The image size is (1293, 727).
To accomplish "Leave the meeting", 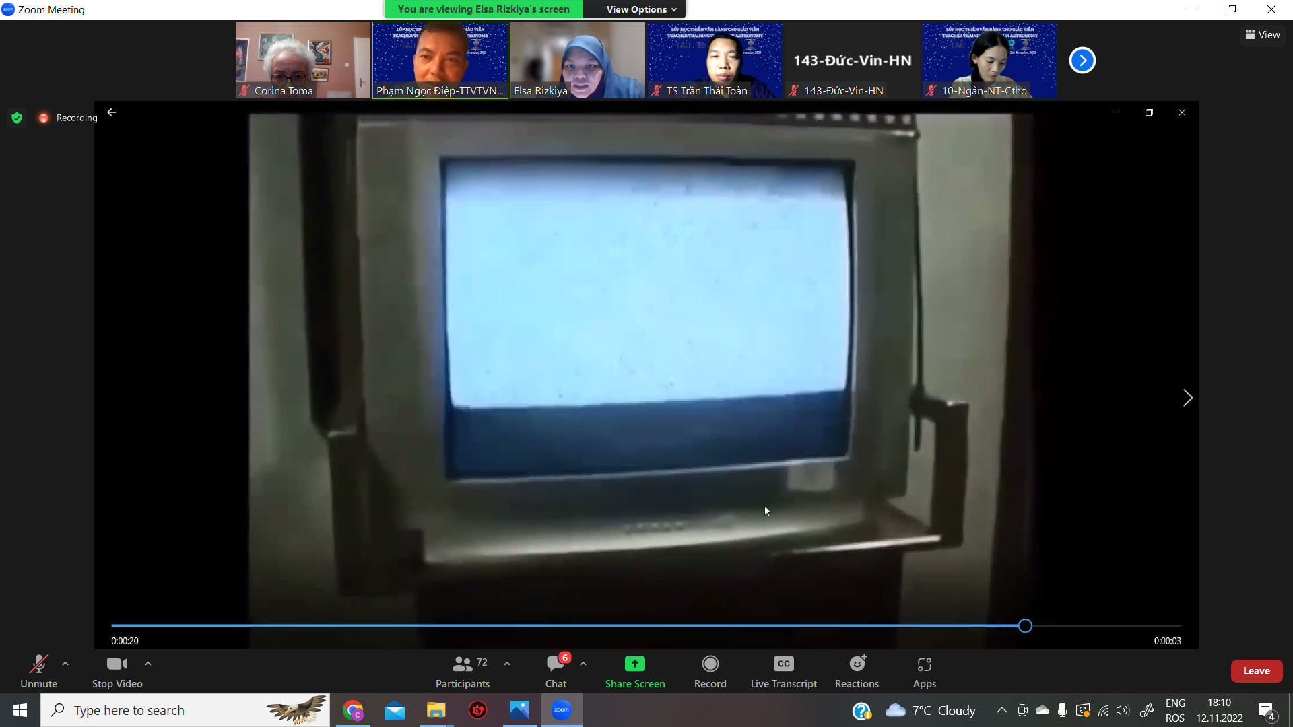I will (x=1257, y=671).
